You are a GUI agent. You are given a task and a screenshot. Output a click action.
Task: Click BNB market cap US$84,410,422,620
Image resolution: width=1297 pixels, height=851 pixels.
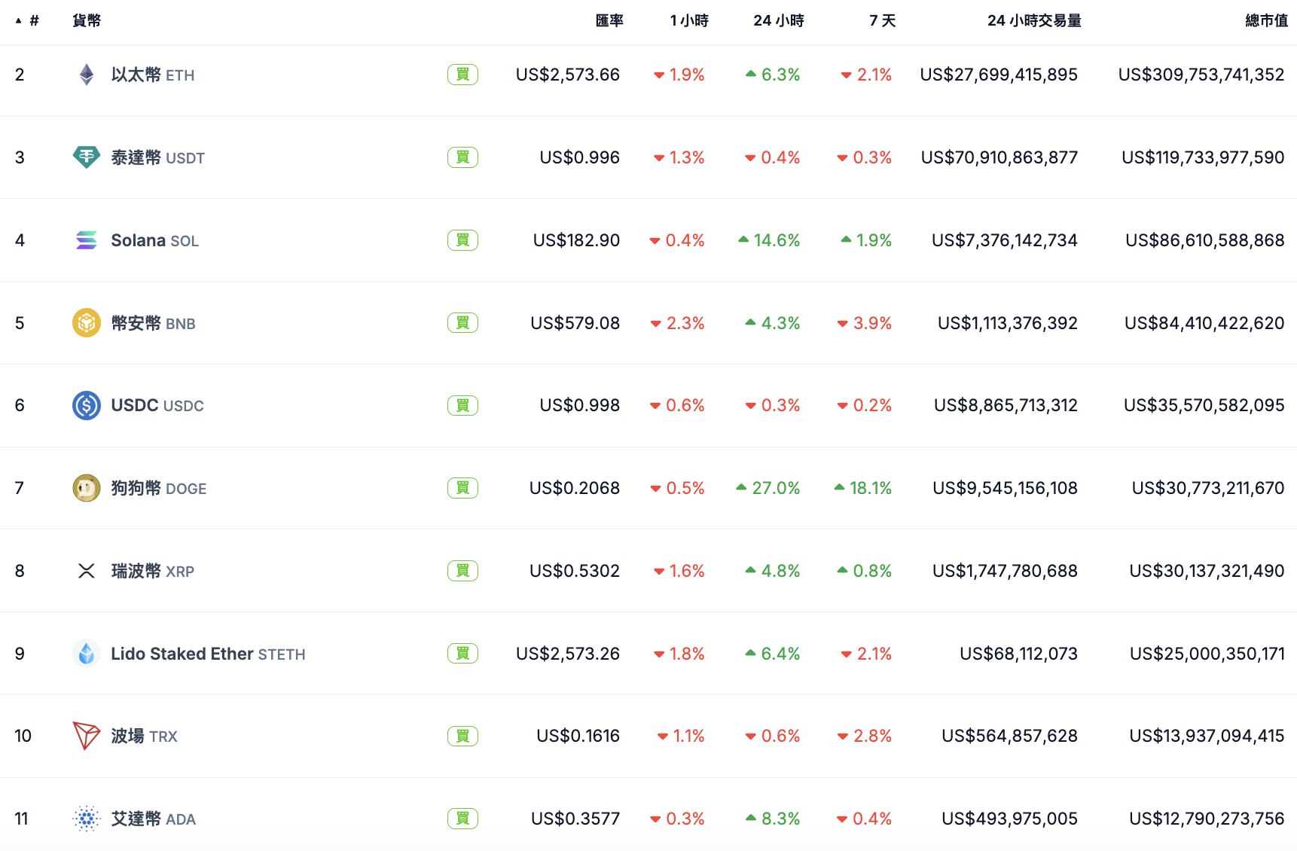coord(1204,323)
